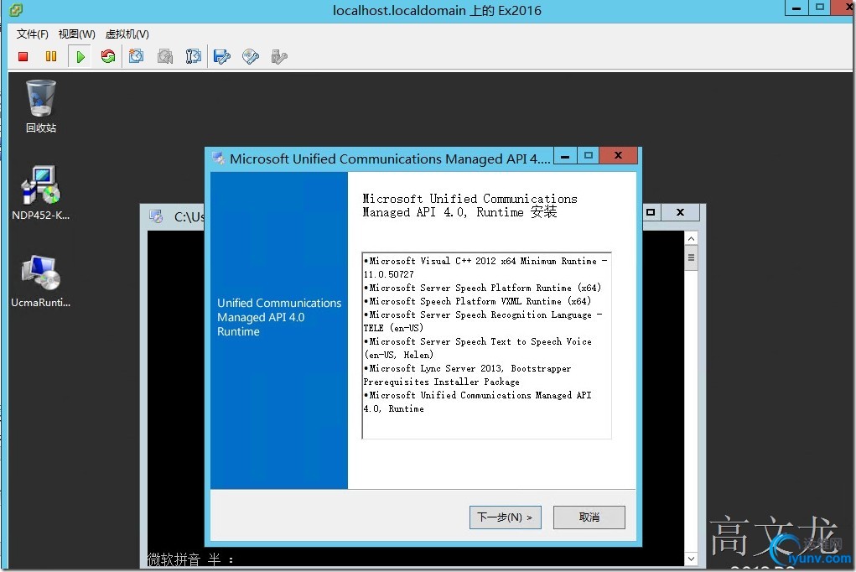
Task: Minimize the Unified Communications installer dialog
Action: click(565, 156)
